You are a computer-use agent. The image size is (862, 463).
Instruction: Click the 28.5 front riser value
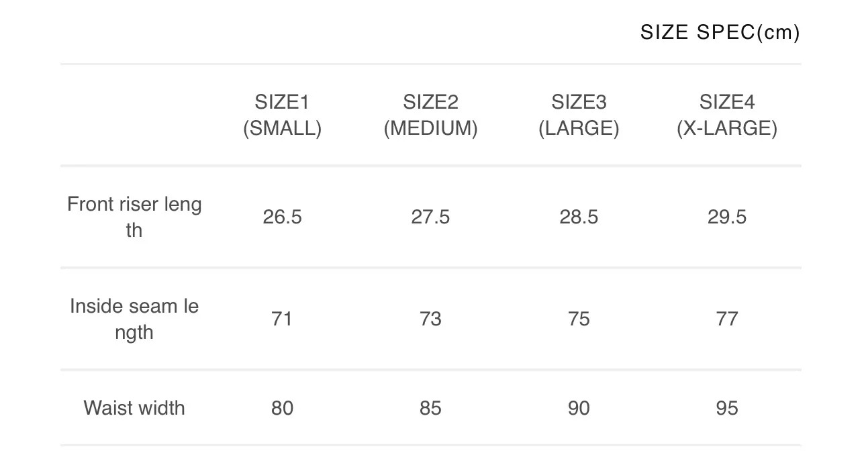(579, 217)
